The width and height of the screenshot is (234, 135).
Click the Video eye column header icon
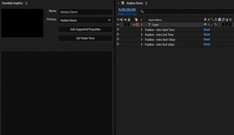[x=118, y=20]
